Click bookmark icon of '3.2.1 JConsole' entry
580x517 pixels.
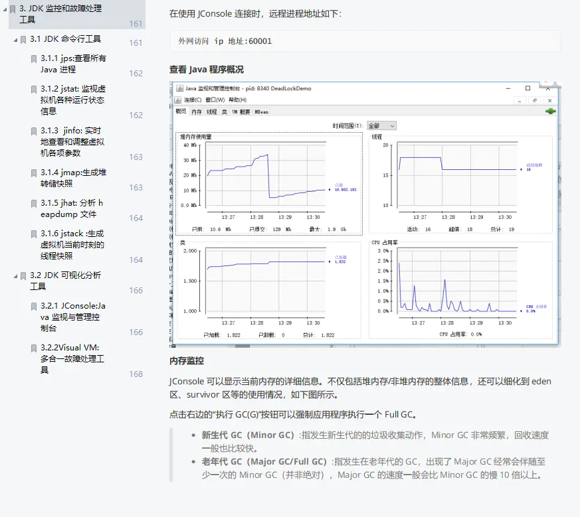pyautogui.click(x=34, y=307)
